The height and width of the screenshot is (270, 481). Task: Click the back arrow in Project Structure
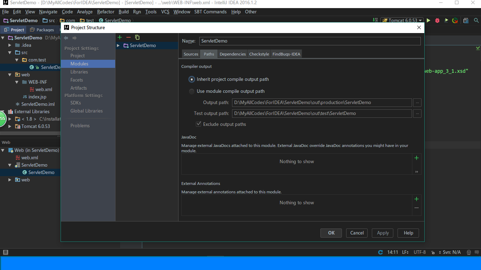(x=66, y=38)
